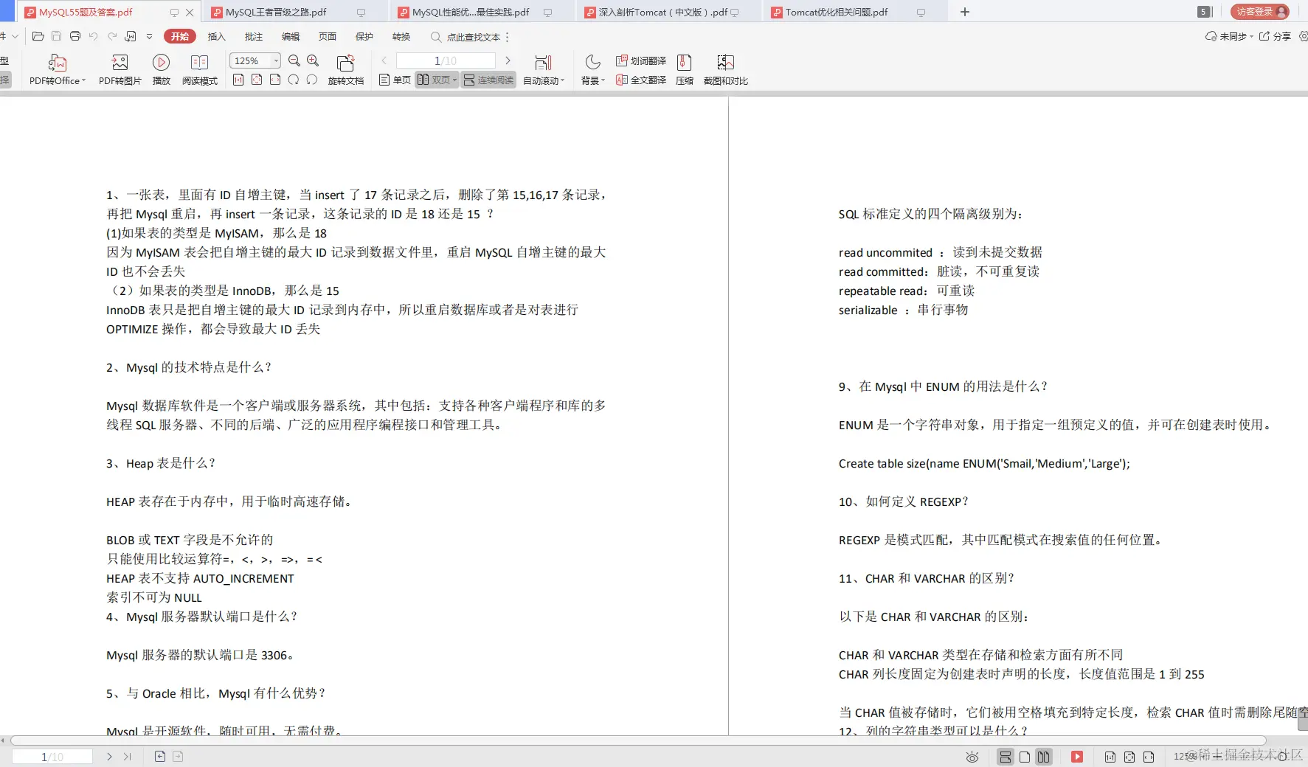
Task: Open 截图和对比 screenshot compare tool
Action: point(725,69)
